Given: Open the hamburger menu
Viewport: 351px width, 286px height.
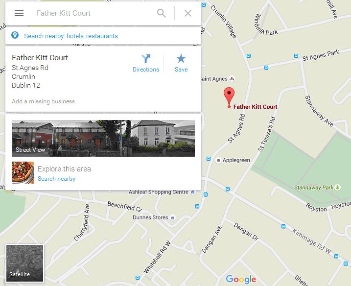Looking at the screenshot, I should (x=19, y=13).
